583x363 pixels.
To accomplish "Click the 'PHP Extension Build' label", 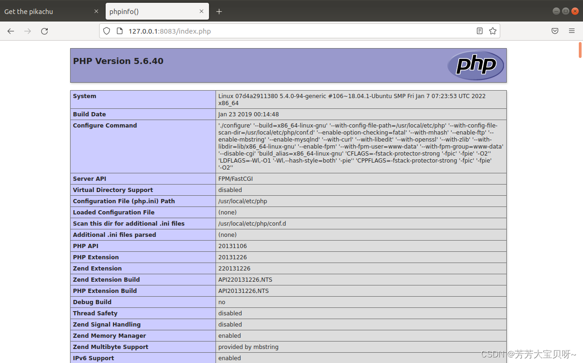I will [105, 291].
